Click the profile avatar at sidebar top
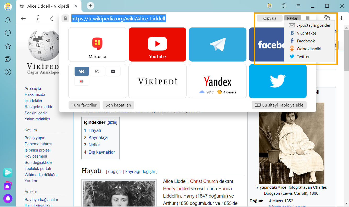This screenshot has height=207, width=349. (8, 6)
